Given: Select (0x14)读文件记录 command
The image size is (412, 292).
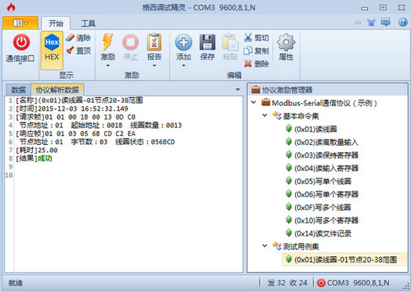Looking at the screenshot, I should tap(323, 233).
